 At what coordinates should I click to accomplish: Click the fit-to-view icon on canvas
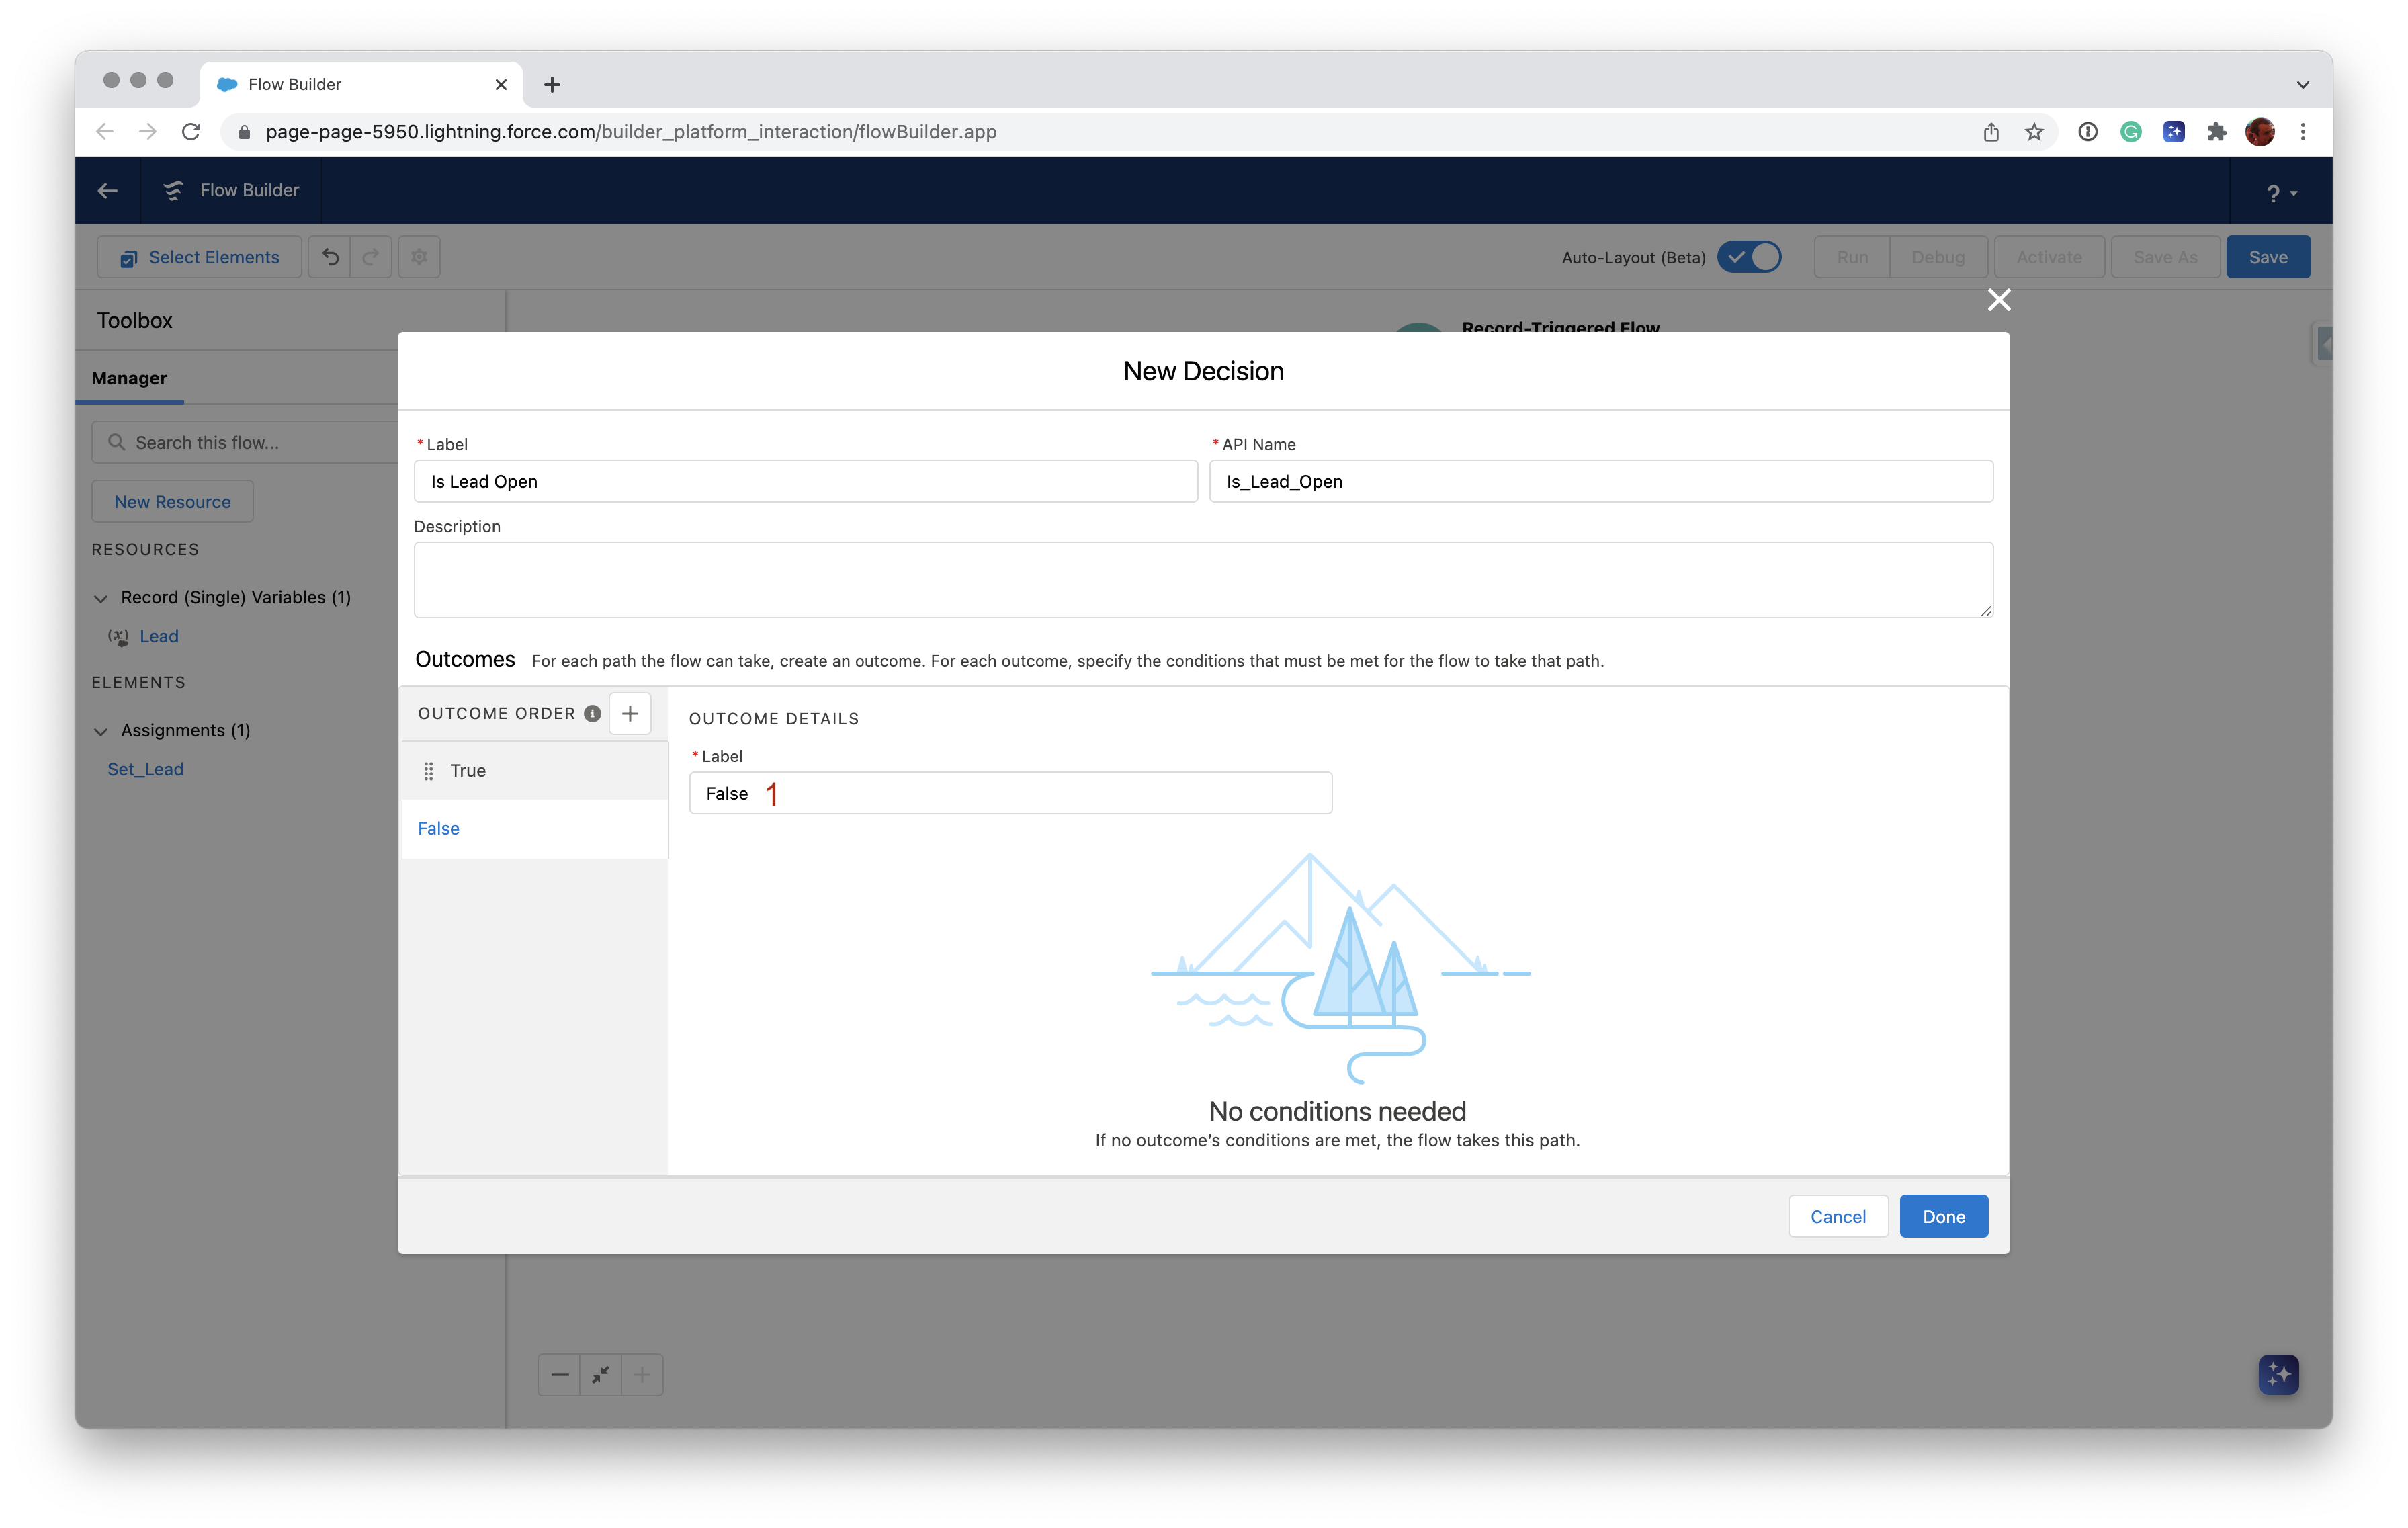600,1374
